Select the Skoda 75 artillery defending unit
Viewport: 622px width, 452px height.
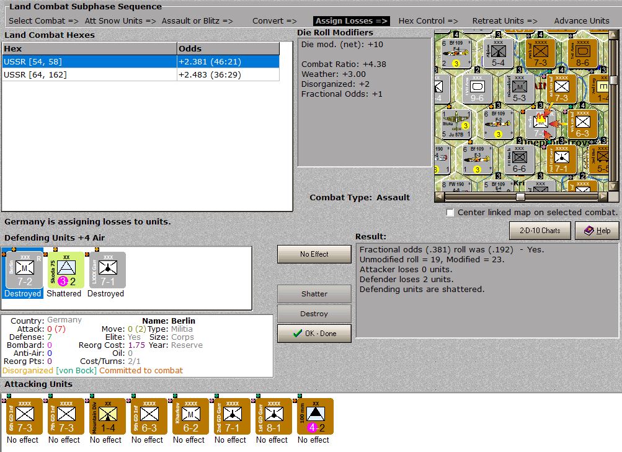(x=66, y=270)
